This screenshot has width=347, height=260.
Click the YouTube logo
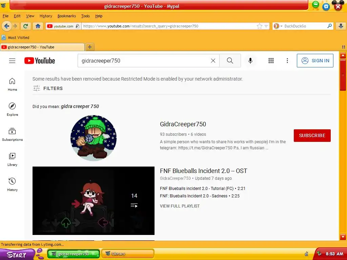click(40, 61)
